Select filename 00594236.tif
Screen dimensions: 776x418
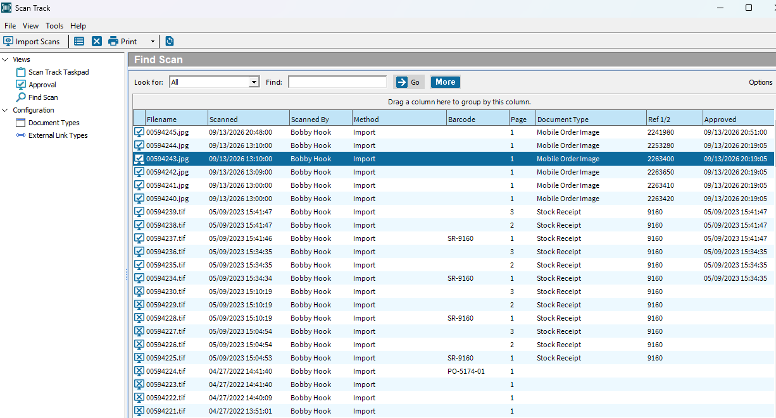[x=166, y=252]
